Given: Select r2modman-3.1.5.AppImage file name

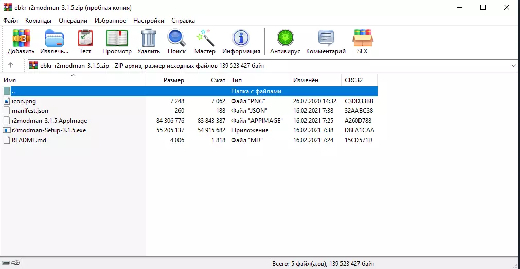Looking at the screenshot, I should [x=49, y=121].
